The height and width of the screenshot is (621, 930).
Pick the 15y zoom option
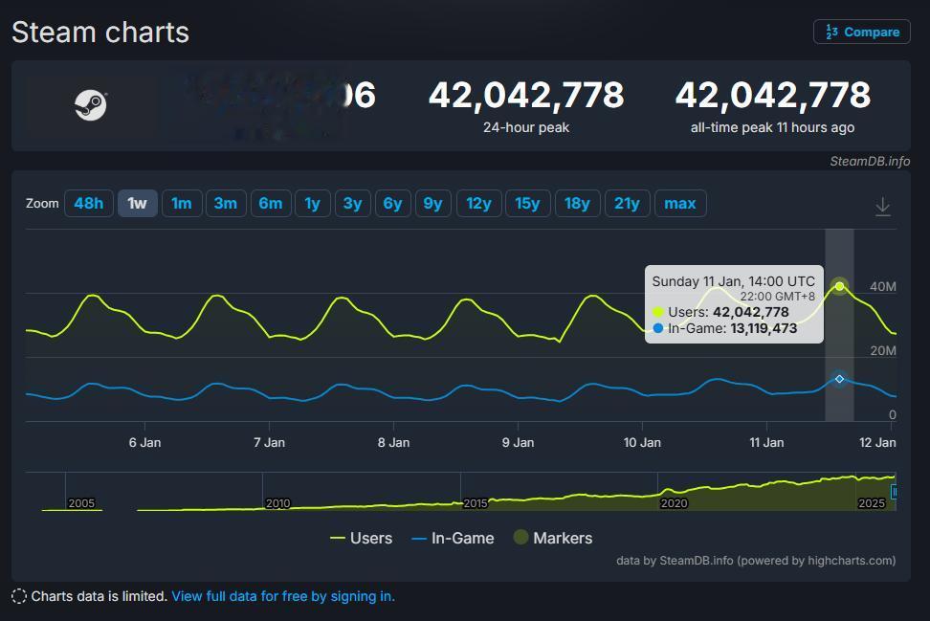tap(528, 204)
